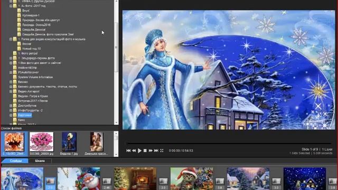Open transition icon after the fireplace slide

pyautogui.click(x=163, y=182)
